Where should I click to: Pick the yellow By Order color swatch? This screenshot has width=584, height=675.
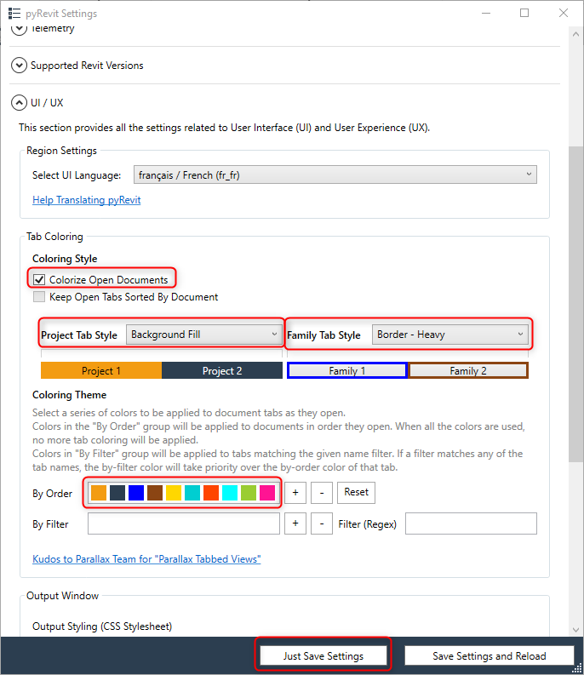click(174, 493)
